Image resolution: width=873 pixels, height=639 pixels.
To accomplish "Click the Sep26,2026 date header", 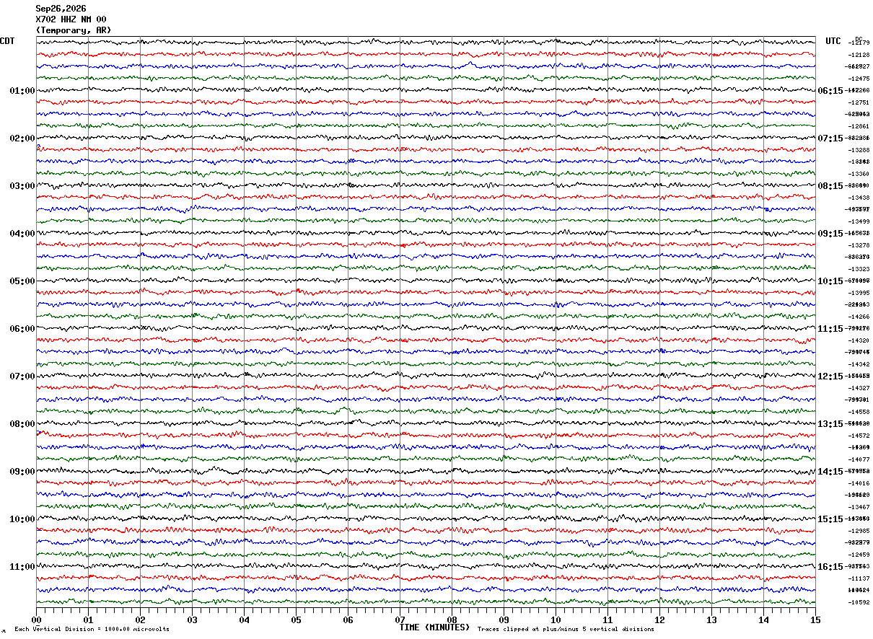I will point(61,9).
